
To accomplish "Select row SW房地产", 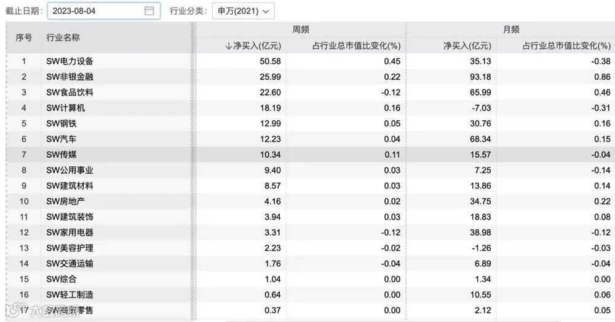I will coord(310,202).
